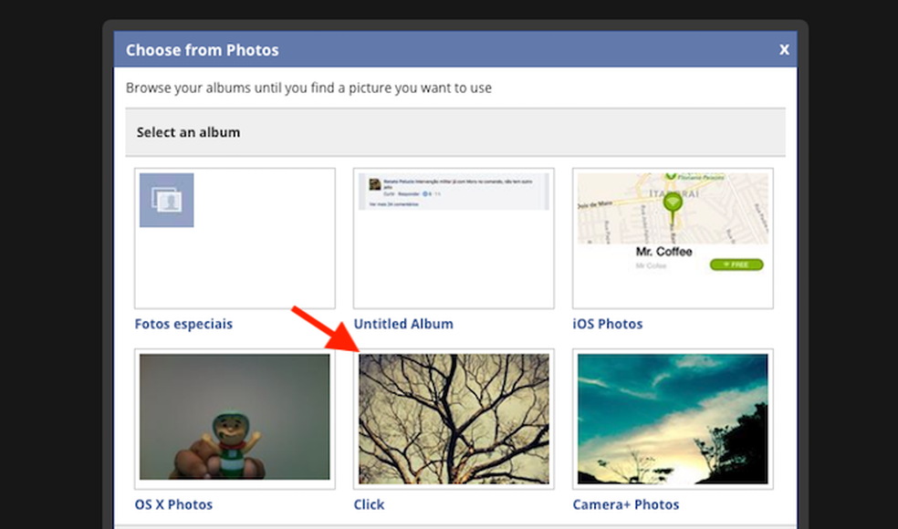This screenshot has height=529, width=898.
Task: Open the Untitled Album link
Action: pos(403,324)
